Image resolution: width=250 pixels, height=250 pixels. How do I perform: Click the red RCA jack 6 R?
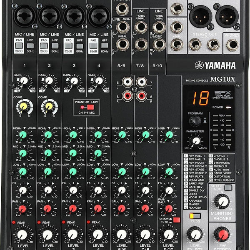coord(127,96)
